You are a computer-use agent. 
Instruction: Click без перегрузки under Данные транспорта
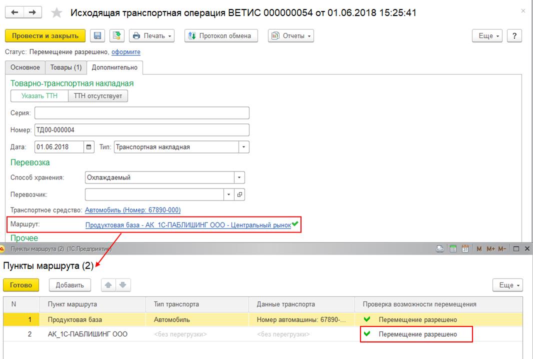click(283, 334)
